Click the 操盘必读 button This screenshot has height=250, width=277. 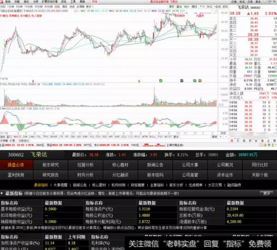(16, 165)
